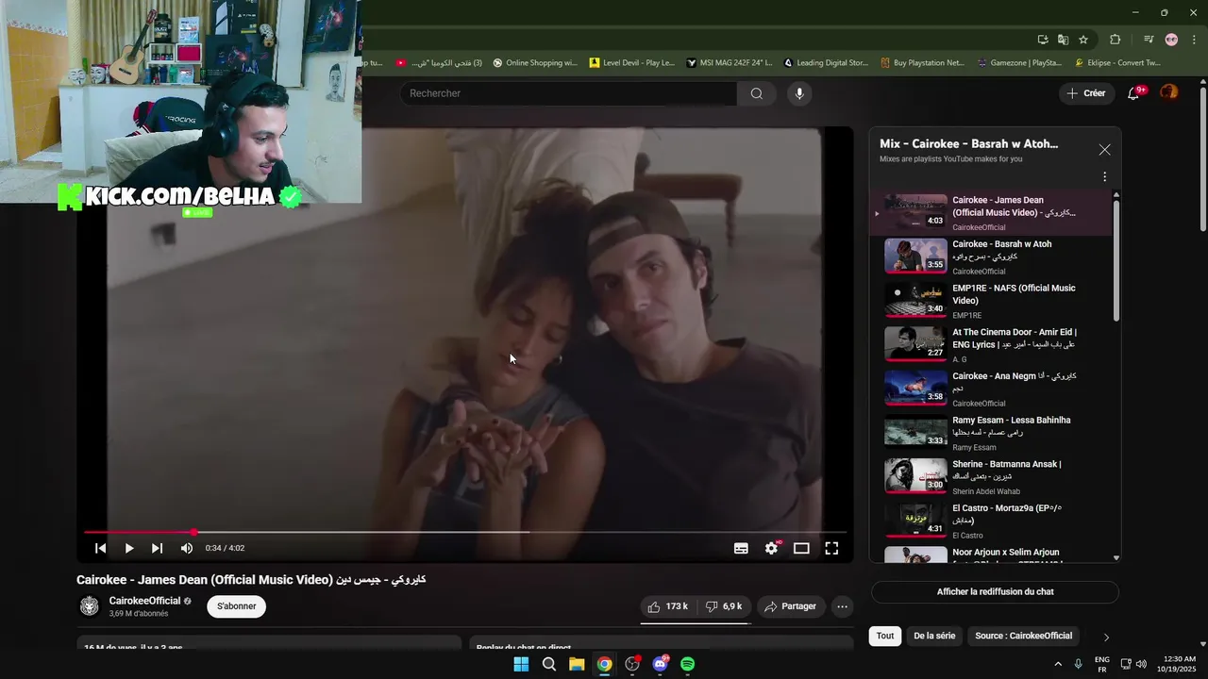Click the Créer button

pyautogui.click(x=1086, y=93)
